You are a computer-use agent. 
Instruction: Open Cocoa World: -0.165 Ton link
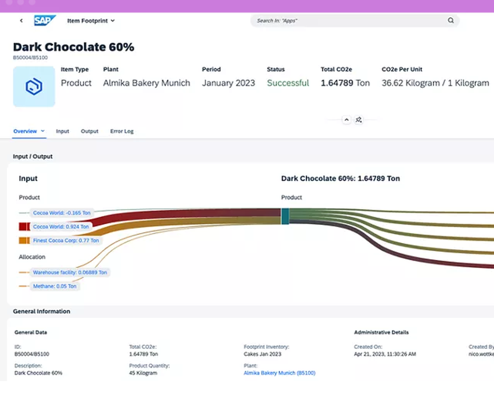(62, 213)
